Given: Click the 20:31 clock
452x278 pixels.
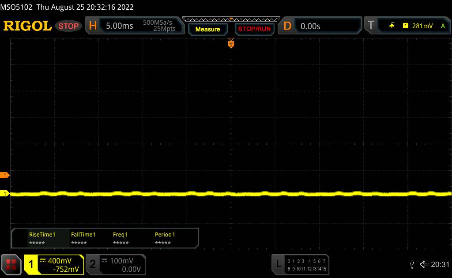Looking at the screenshot, I should pyautogui.click(x=440, y=264).
